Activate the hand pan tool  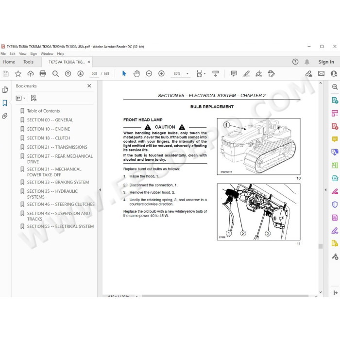click(136, 74)
